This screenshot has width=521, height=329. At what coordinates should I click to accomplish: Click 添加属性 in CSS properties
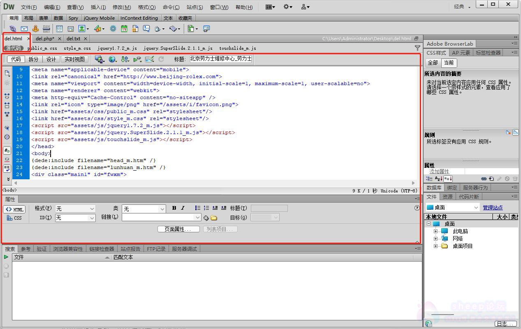pyautogui.click(x=439, y=171)
